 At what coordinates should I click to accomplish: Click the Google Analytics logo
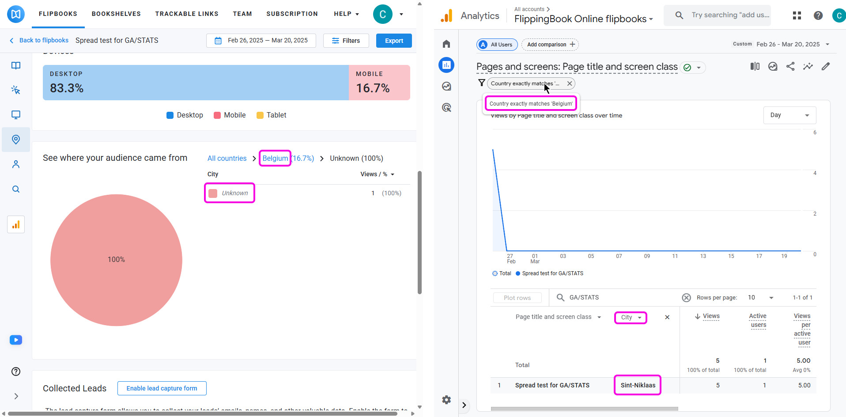click(447, 16)
